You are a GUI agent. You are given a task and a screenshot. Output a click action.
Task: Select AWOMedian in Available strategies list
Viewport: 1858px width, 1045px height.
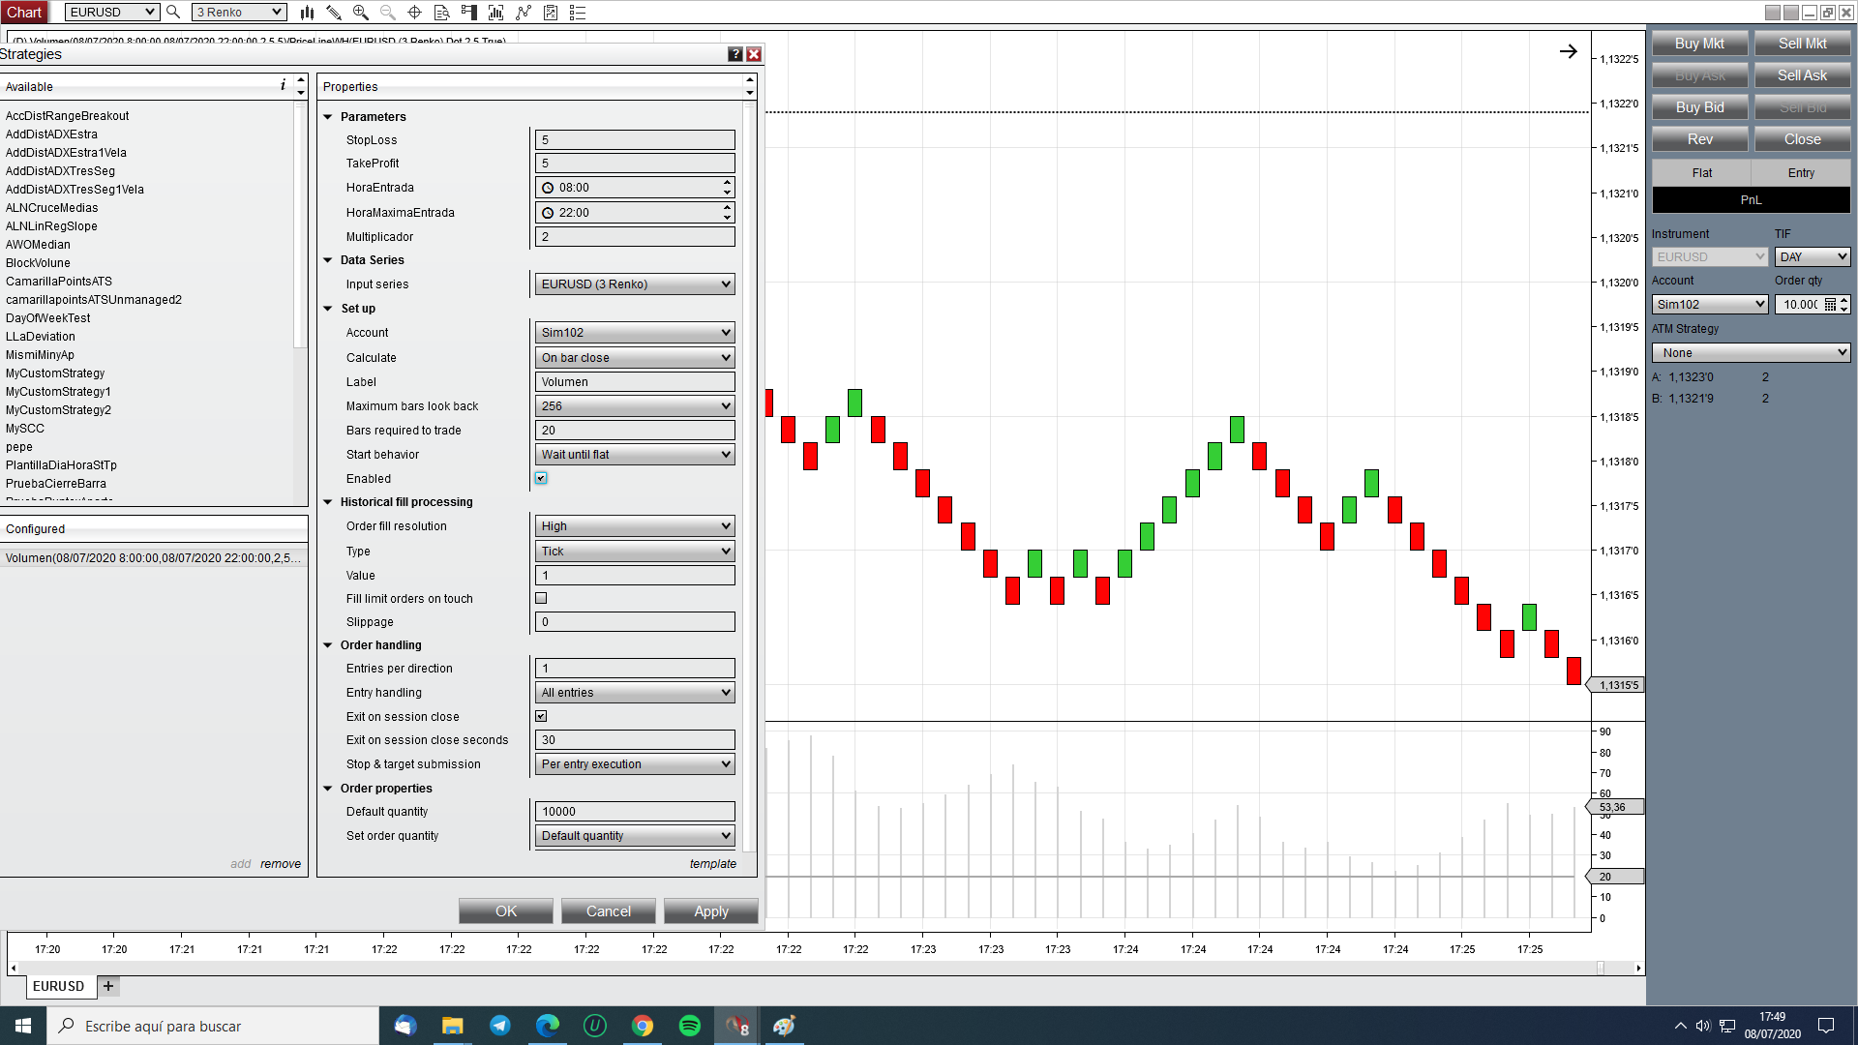pos(38,245)
